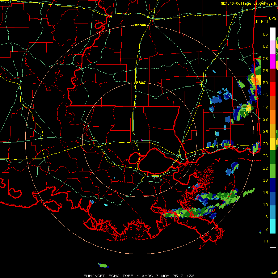
Task: Pick the yellow legend color block
Action: point(273,144)
